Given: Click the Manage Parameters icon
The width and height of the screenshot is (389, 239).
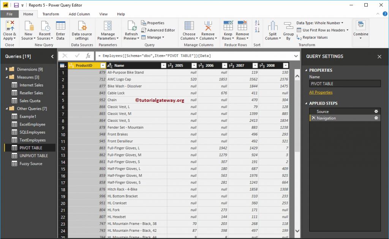Looking at the screenshot, I should point(108,26).
